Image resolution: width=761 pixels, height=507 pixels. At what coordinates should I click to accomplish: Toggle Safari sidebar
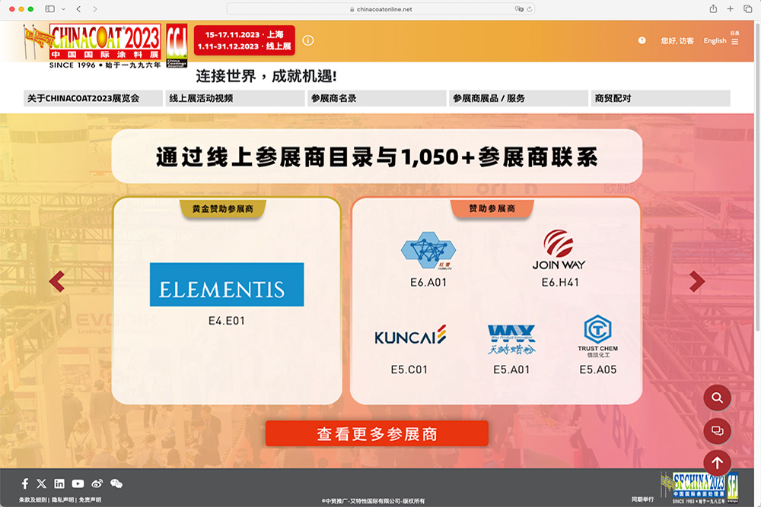pyautogui.click(x=49, y=8)
